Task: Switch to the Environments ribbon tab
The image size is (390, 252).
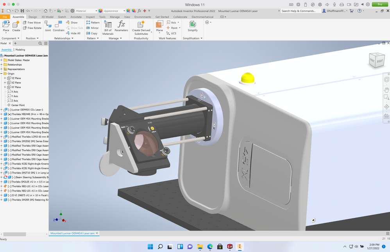Action: click(x=143, y=17)
